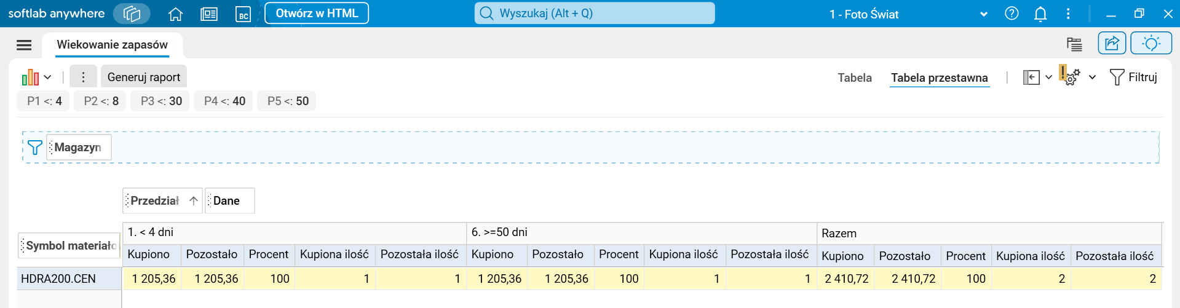Click the softlab anywhere logo
The image size is (1180, 308).
pyautogui.click(x=57, y=14)
